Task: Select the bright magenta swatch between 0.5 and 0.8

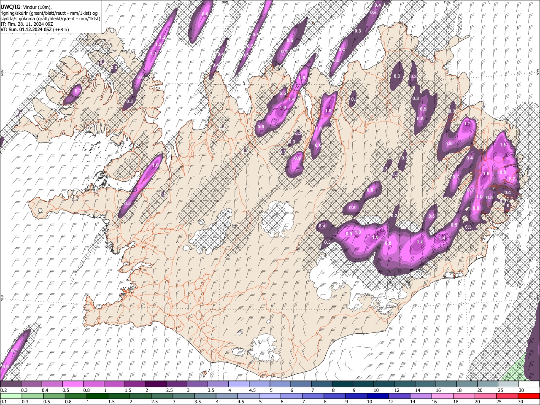Action: [73, 384]
